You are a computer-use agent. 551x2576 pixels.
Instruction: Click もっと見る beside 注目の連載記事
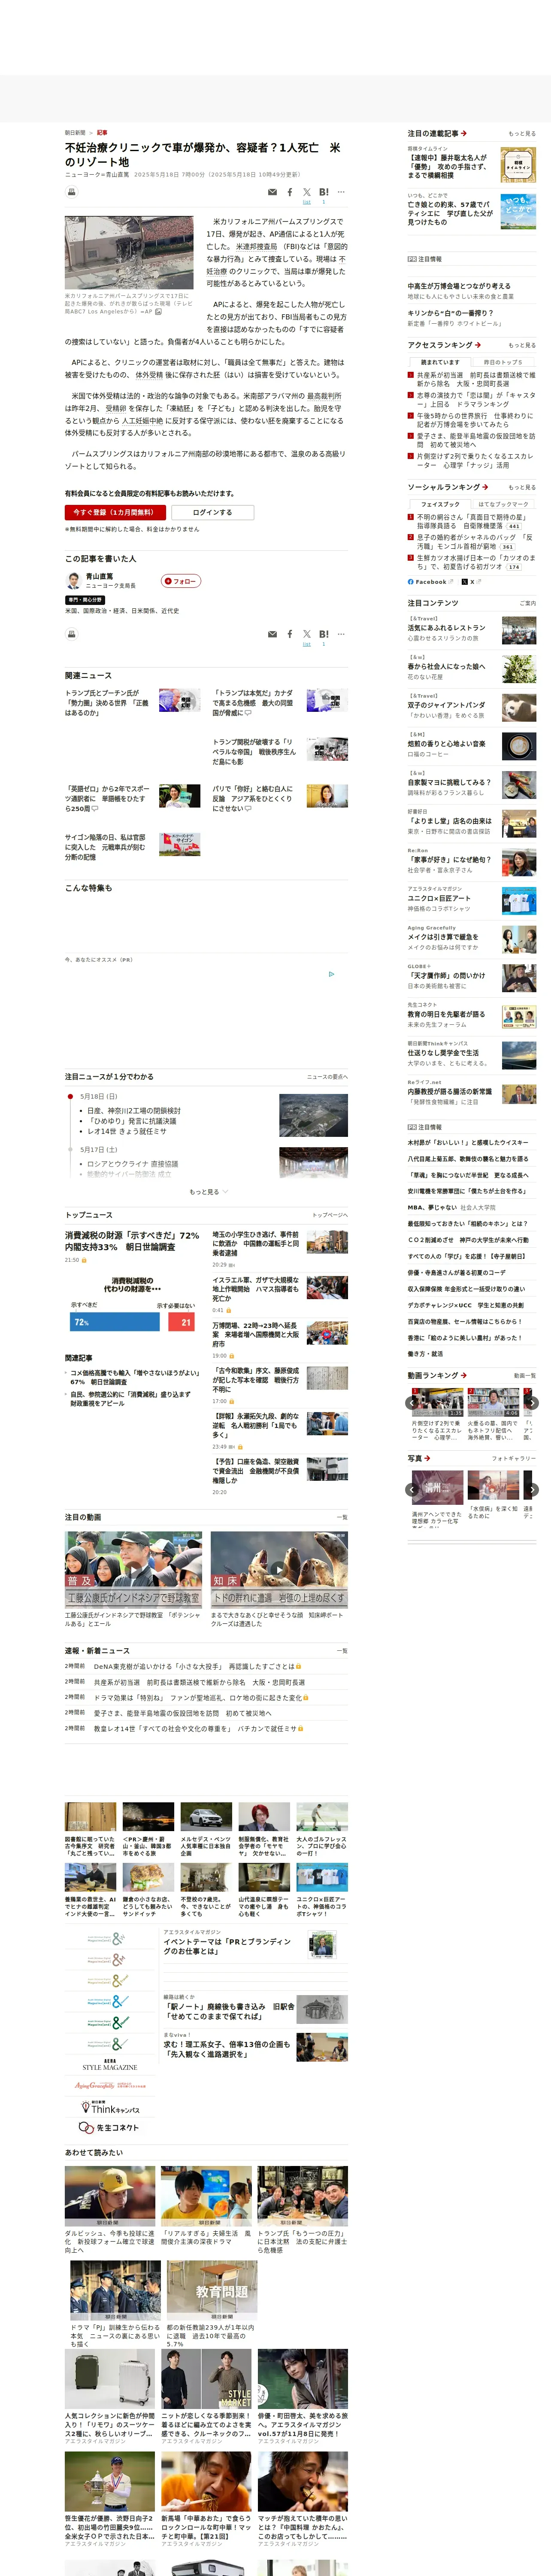click(521, 133)
